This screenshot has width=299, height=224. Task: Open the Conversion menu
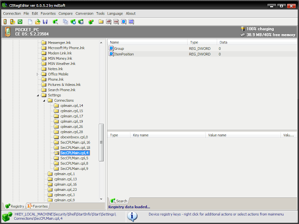click(x=85, y=14)
